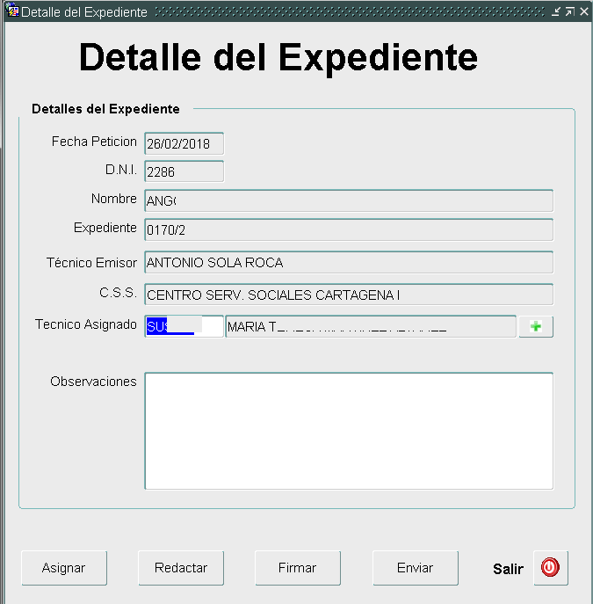Screen dimensions: 593x604
Task: Click the Asignar button
Action: [x=63, y=568]
